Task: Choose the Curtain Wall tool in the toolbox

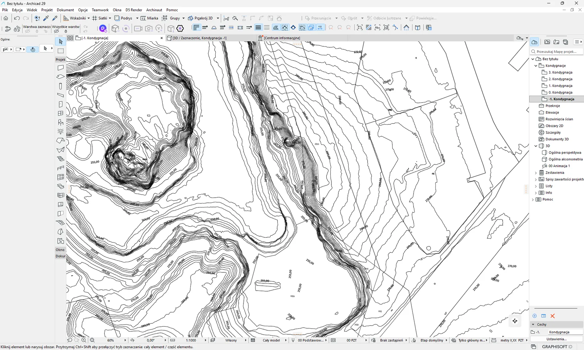Action: (61, 177)
